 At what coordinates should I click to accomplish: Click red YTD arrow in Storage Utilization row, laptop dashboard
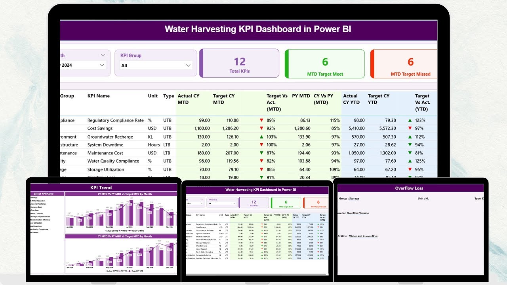pyautogui.click(x=410, y=169)
